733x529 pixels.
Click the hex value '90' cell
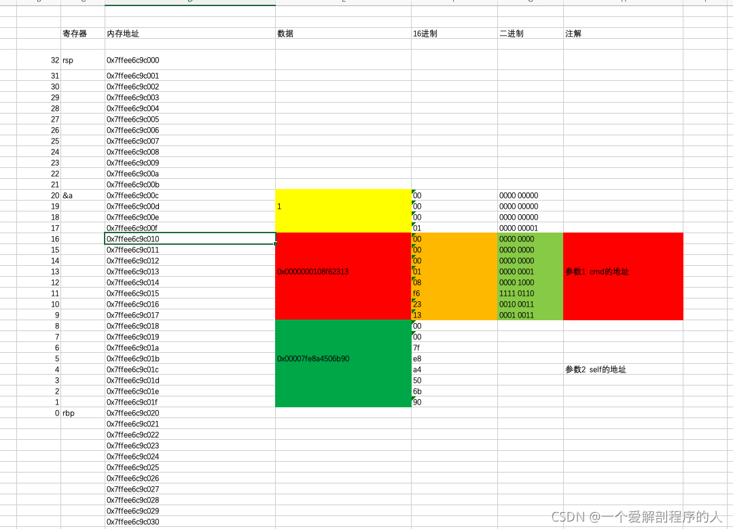[454, 402]
